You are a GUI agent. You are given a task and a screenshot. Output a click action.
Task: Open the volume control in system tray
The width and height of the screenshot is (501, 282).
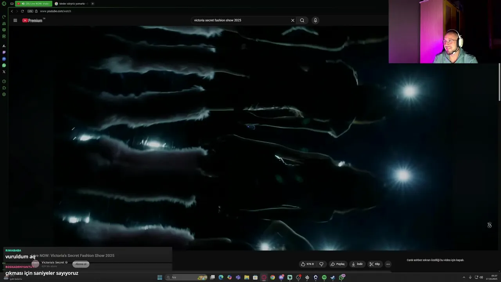click(x=481, y=277)
